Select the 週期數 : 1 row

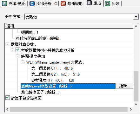pyautogui.click(x=30, y=32)
